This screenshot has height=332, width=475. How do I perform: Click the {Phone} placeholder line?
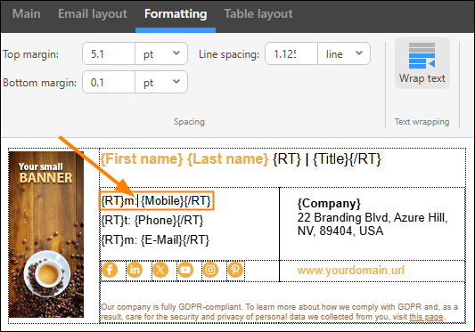[152, 221]
